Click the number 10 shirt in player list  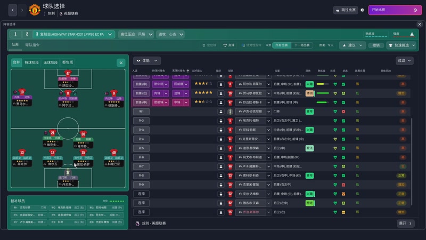(x=230, y=93)
